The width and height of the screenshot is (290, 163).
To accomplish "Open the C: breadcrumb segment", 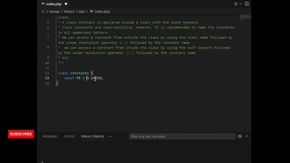I will coord(43,11).
